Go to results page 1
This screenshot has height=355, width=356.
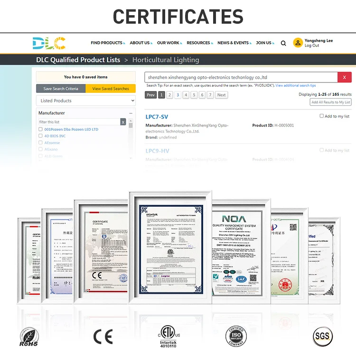pyautogui.click(x=161, y=95)
